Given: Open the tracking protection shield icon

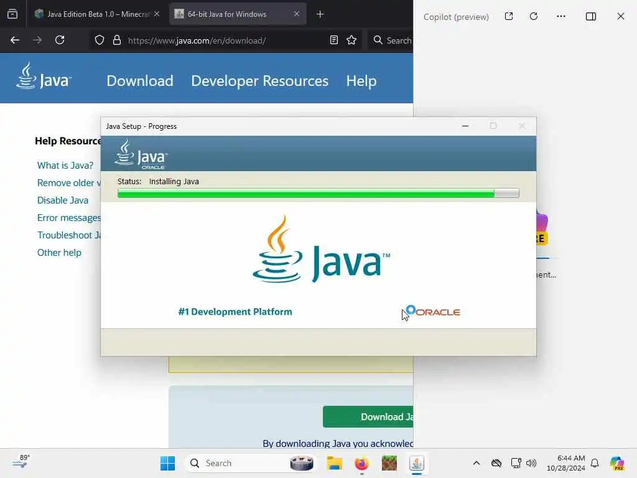Looking at the screenshot, I should pos(100,40).
